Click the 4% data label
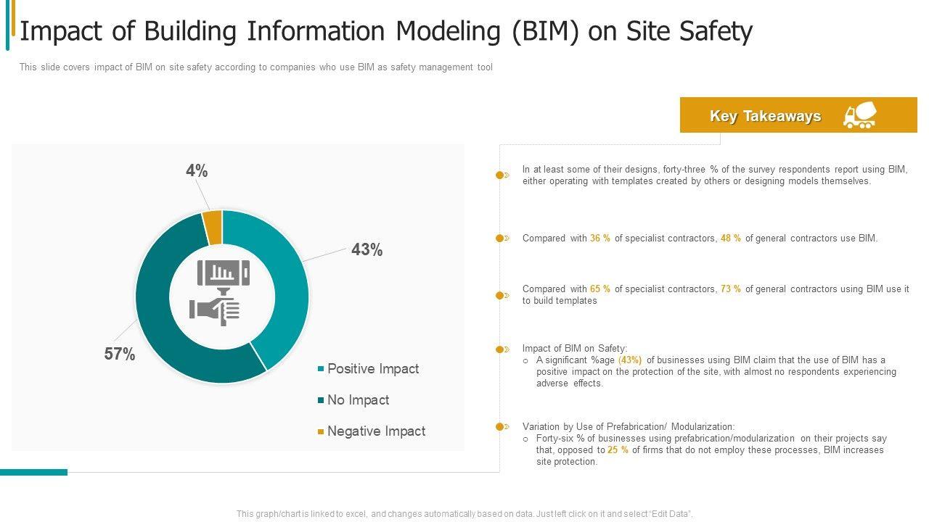Screen dimensions: 929x522 point(197,171)
